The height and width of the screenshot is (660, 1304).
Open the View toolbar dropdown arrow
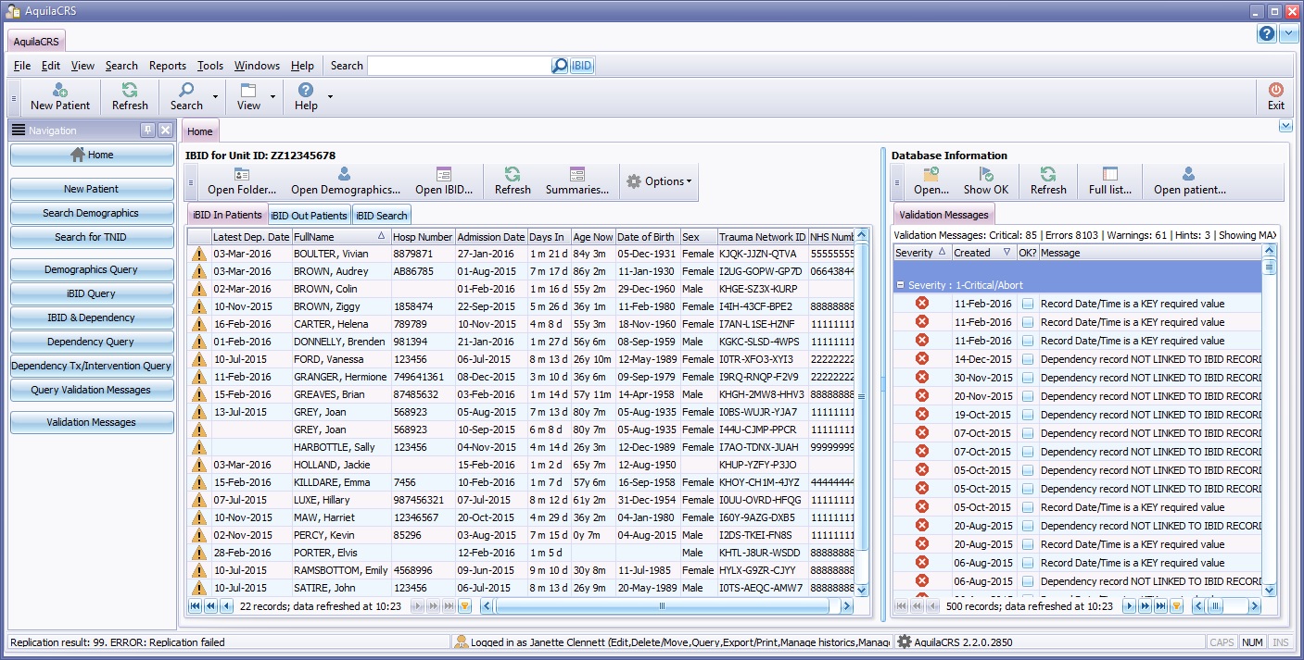(272, 96)
